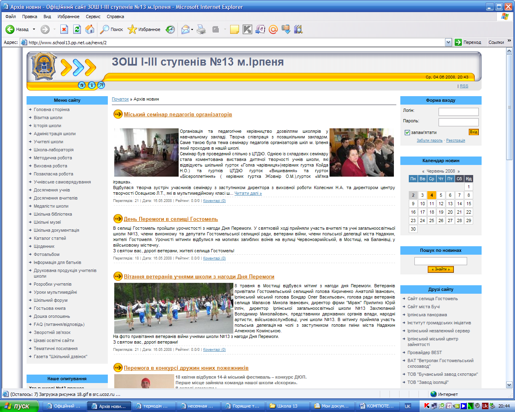Click the Пароль input field
The height and width of the screenshot is (412, 515).
tap(459, 122)
